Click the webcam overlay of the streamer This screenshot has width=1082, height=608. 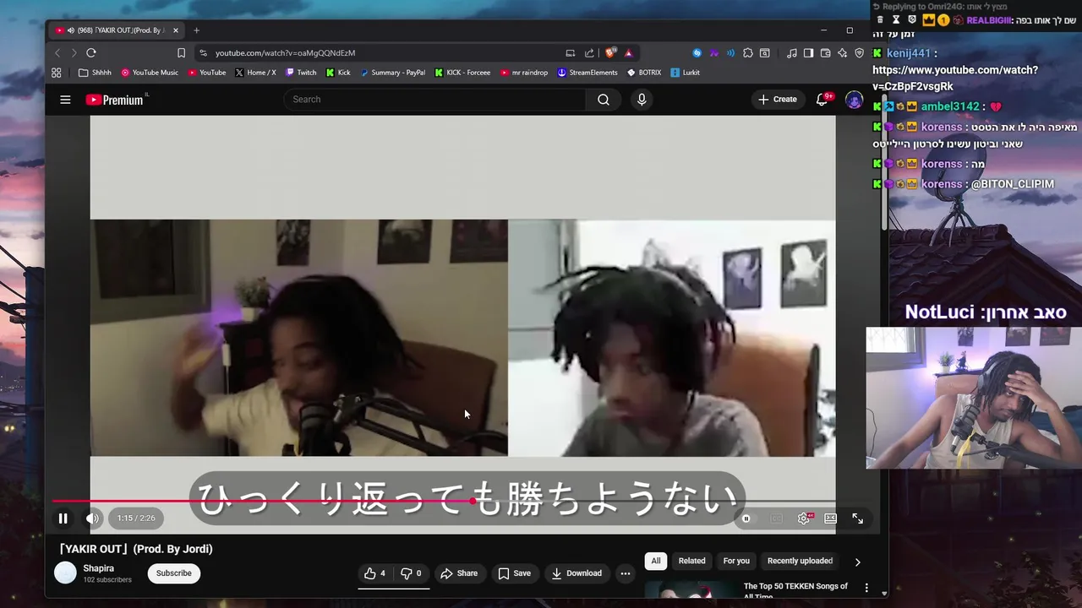[x=974, y=398]
